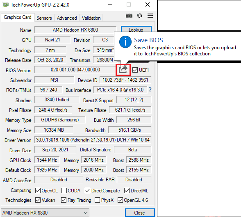Switch to the Advanced tab

[x=67, y=18]
